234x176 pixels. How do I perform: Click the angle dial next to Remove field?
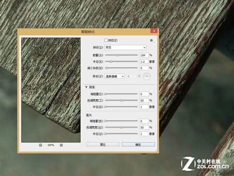pyautogui.click(x=147, y=76)
